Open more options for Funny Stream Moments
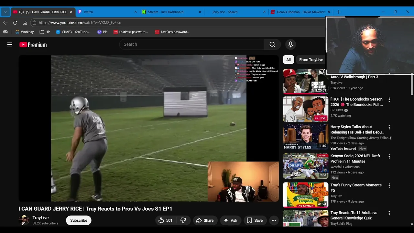Image resolution: width=414 pixels, height=233 pixels. [389, 186]
